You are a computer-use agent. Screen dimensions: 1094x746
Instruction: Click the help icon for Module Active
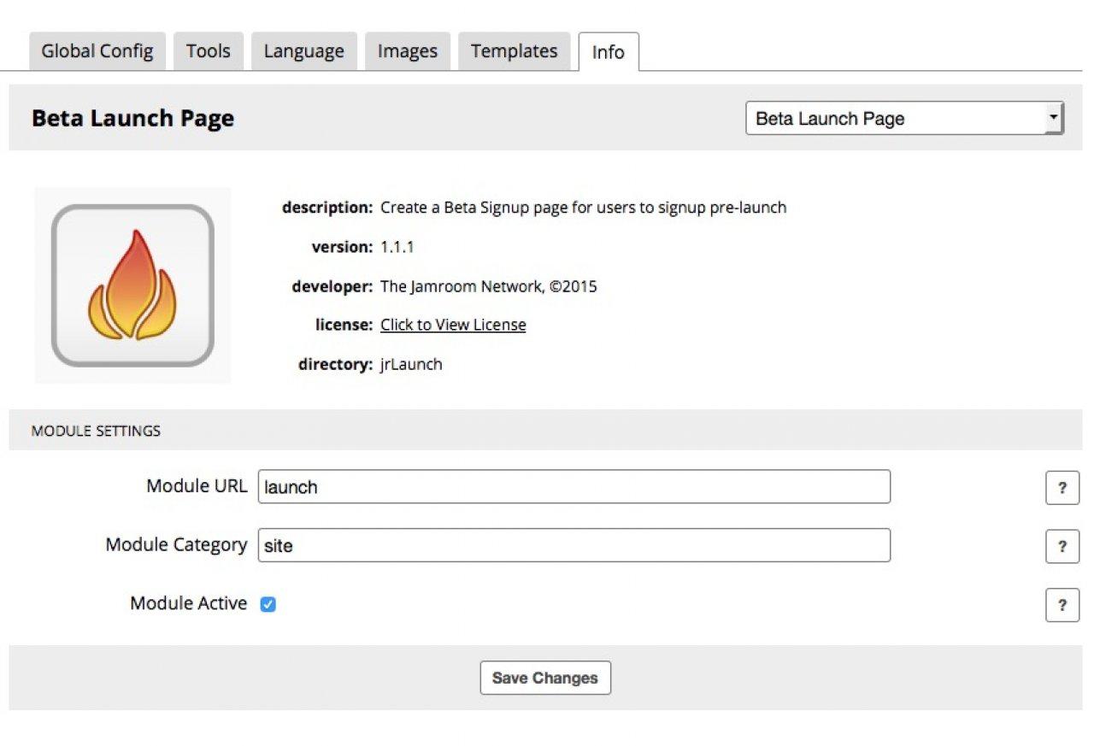coord(1062,605)
